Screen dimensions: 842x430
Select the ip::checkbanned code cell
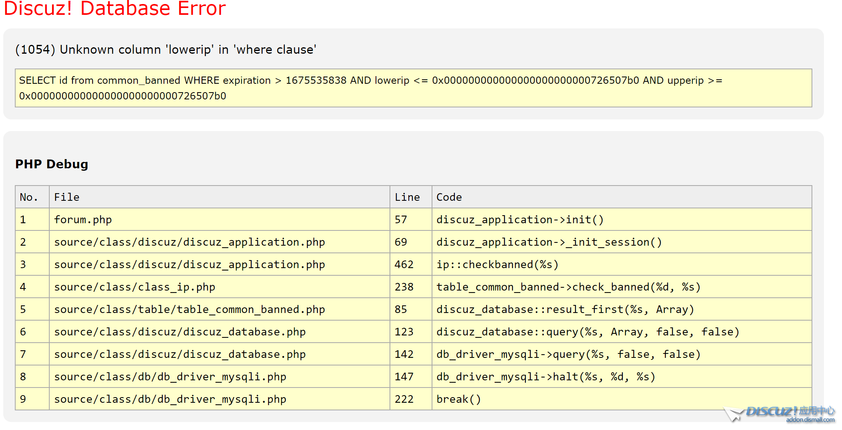[x=498, y=264]
